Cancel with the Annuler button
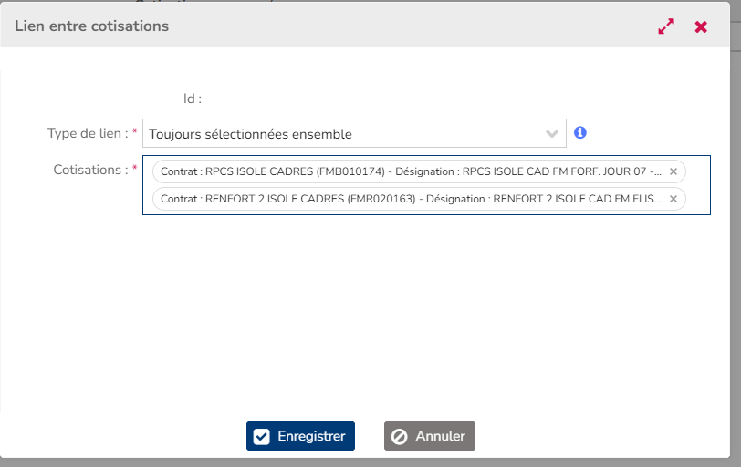741x467 pixels. coord(430,436)
